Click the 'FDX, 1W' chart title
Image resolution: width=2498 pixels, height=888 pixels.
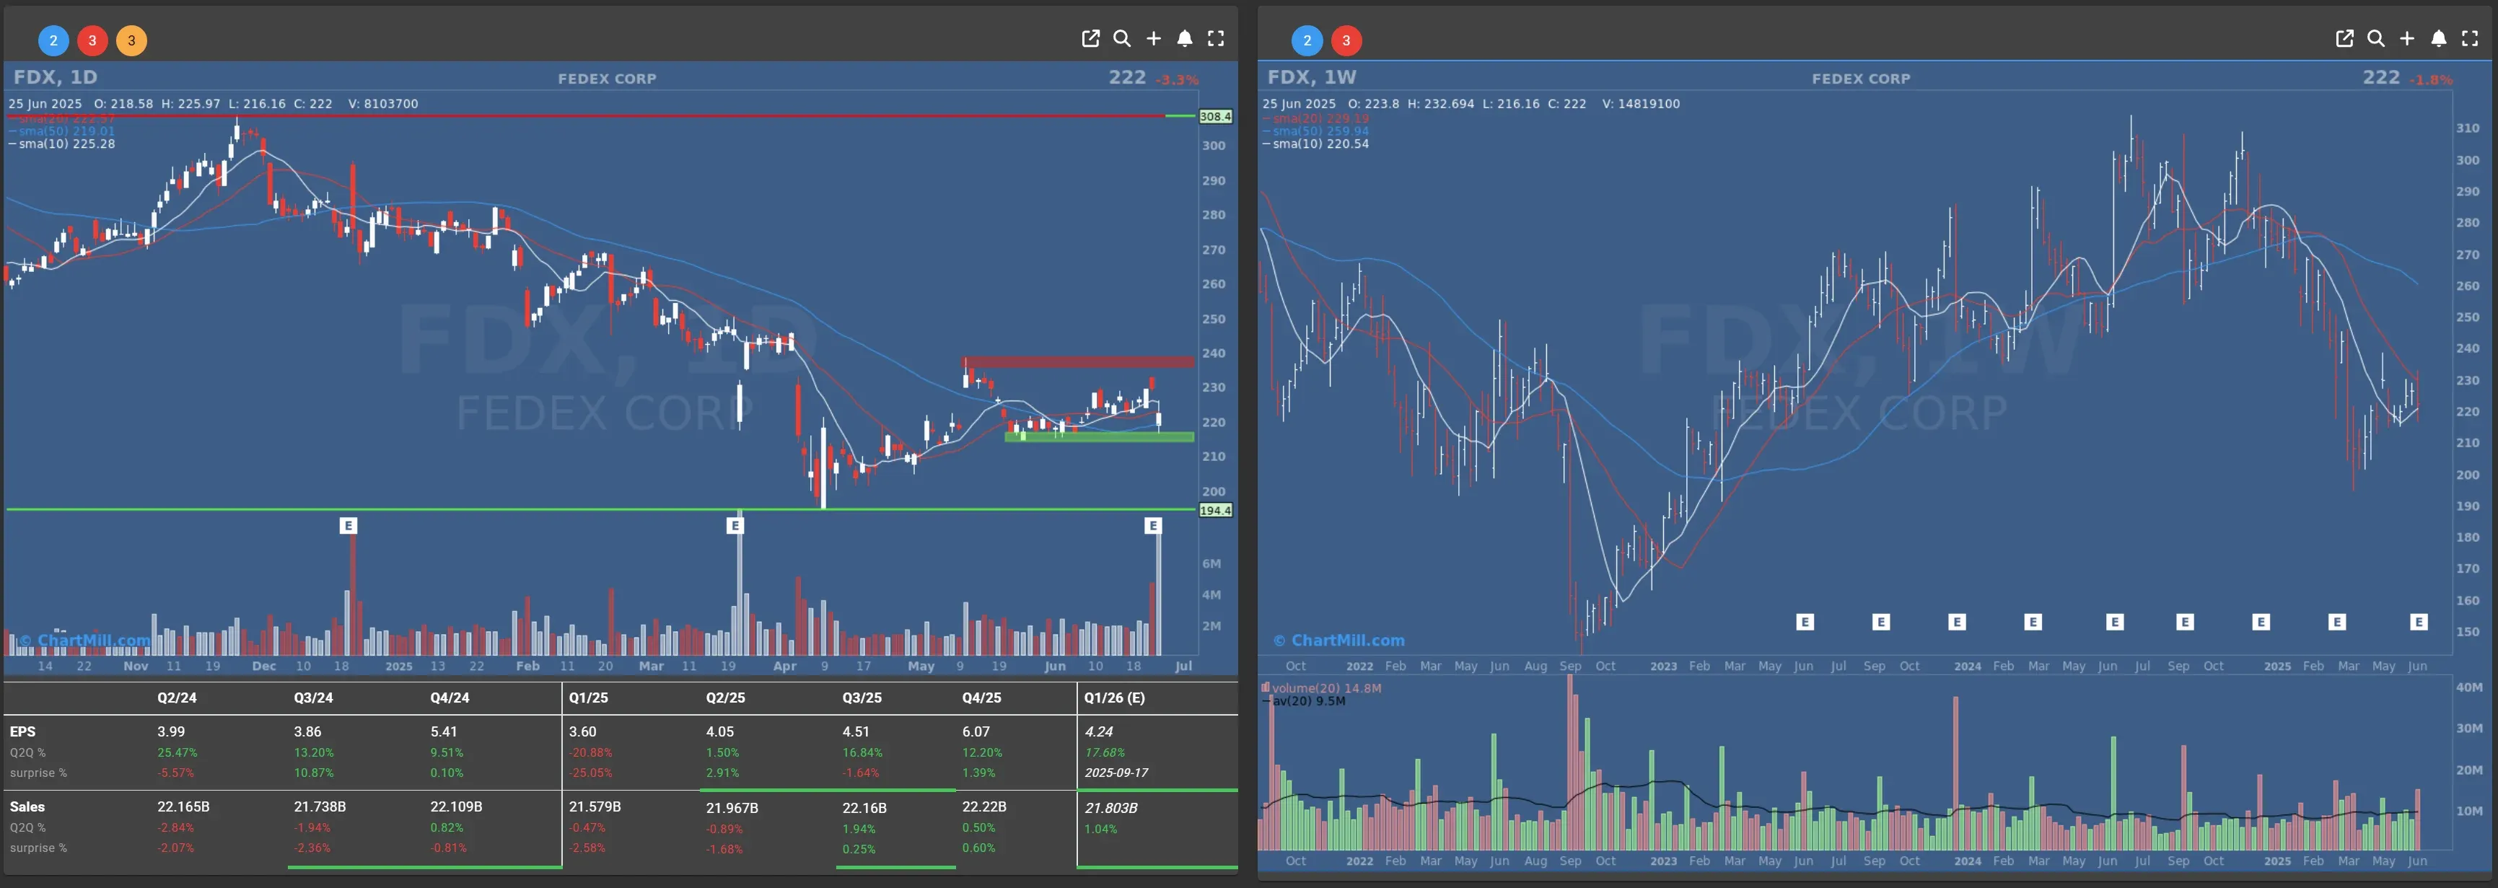(1312, 76)
